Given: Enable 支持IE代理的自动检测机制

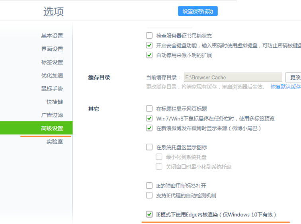Looking at the screenshot, I should 149,195.
